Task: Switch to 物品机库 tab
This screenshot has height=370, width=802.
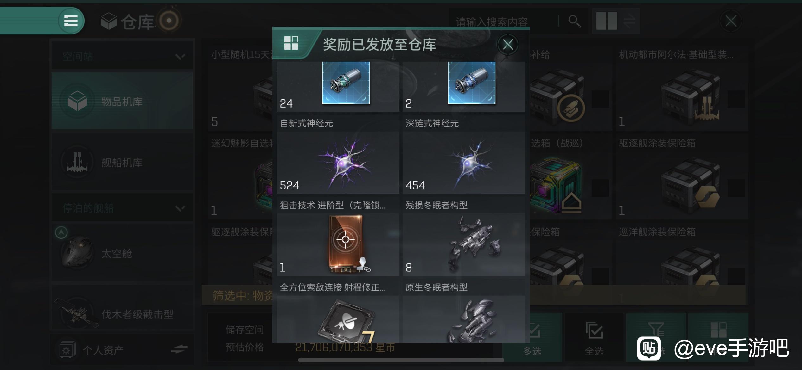Action: [x=122, y=101]
